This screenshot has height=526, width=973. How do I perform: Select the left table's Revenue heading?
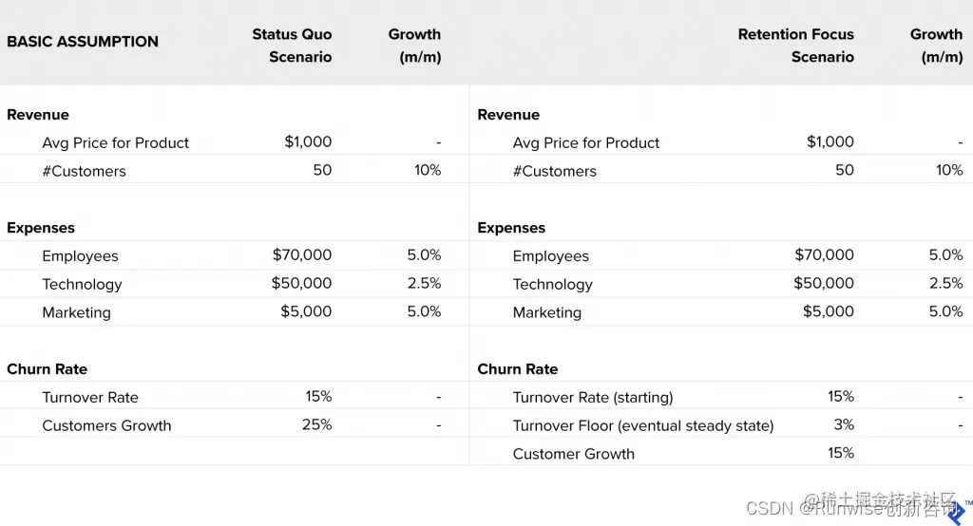38,115
